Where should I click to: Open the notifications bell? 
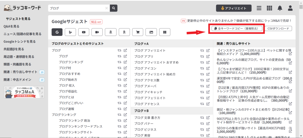280,8
